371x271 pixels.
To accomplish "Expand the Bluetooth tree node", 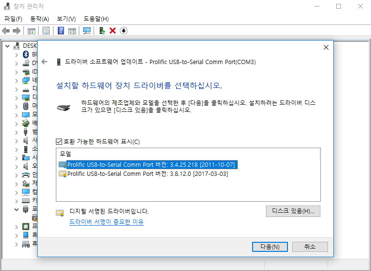I will [16, 54].
